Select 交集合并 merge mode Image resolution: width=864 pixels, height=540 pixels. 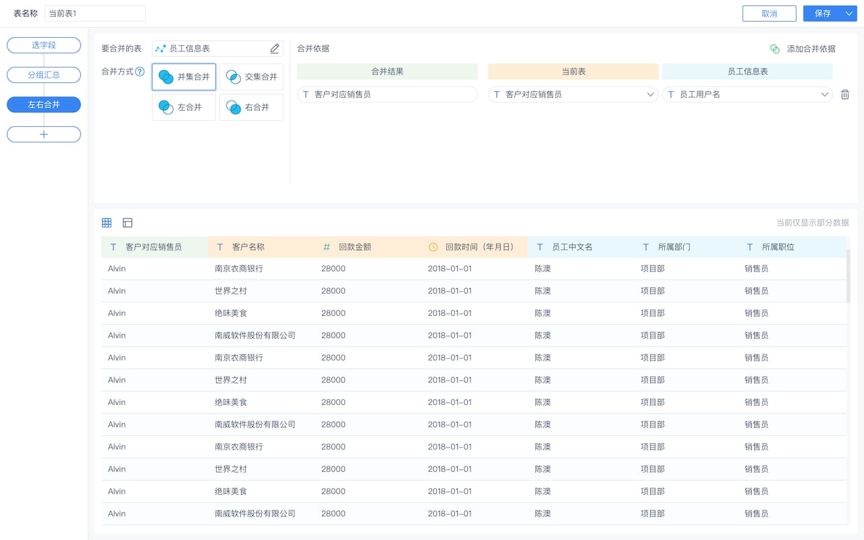(x=251, y=77)
